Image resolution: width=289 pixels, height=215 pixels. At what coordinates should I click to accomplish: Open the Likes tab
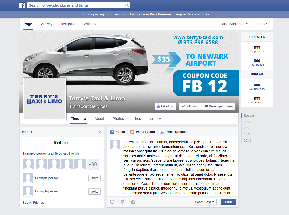click(137, 119)
